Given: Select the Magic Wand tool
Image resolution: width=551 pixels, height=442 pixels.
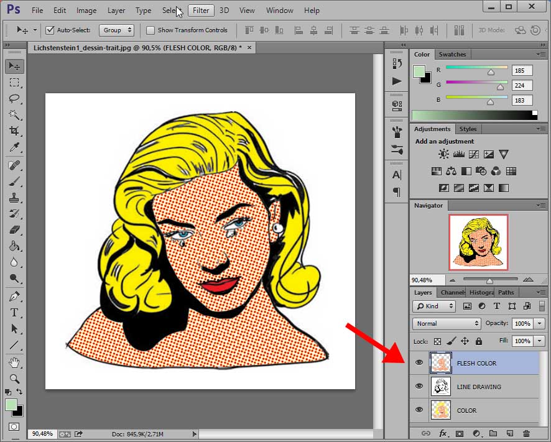Looking at the screenshot, I should 14,115.
